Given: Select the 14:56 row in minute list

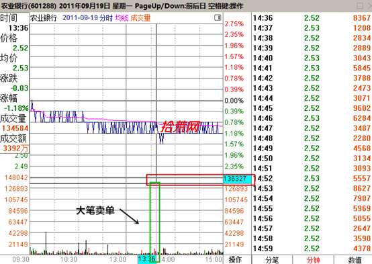Looking at the screenshot, I should pos(312,218).
